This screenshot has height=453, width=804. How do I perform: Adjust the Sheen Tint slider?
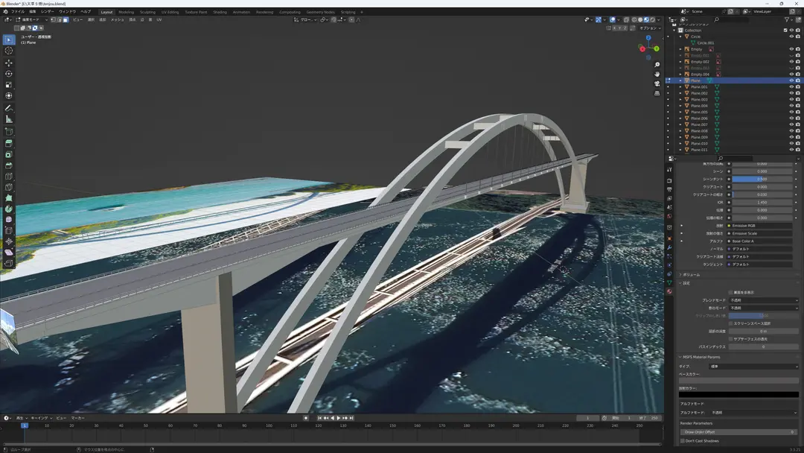coord(762,179)
